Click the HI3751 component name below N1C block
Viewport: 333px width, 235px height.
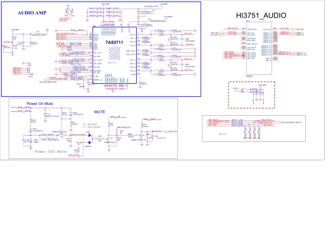(250, 76)
